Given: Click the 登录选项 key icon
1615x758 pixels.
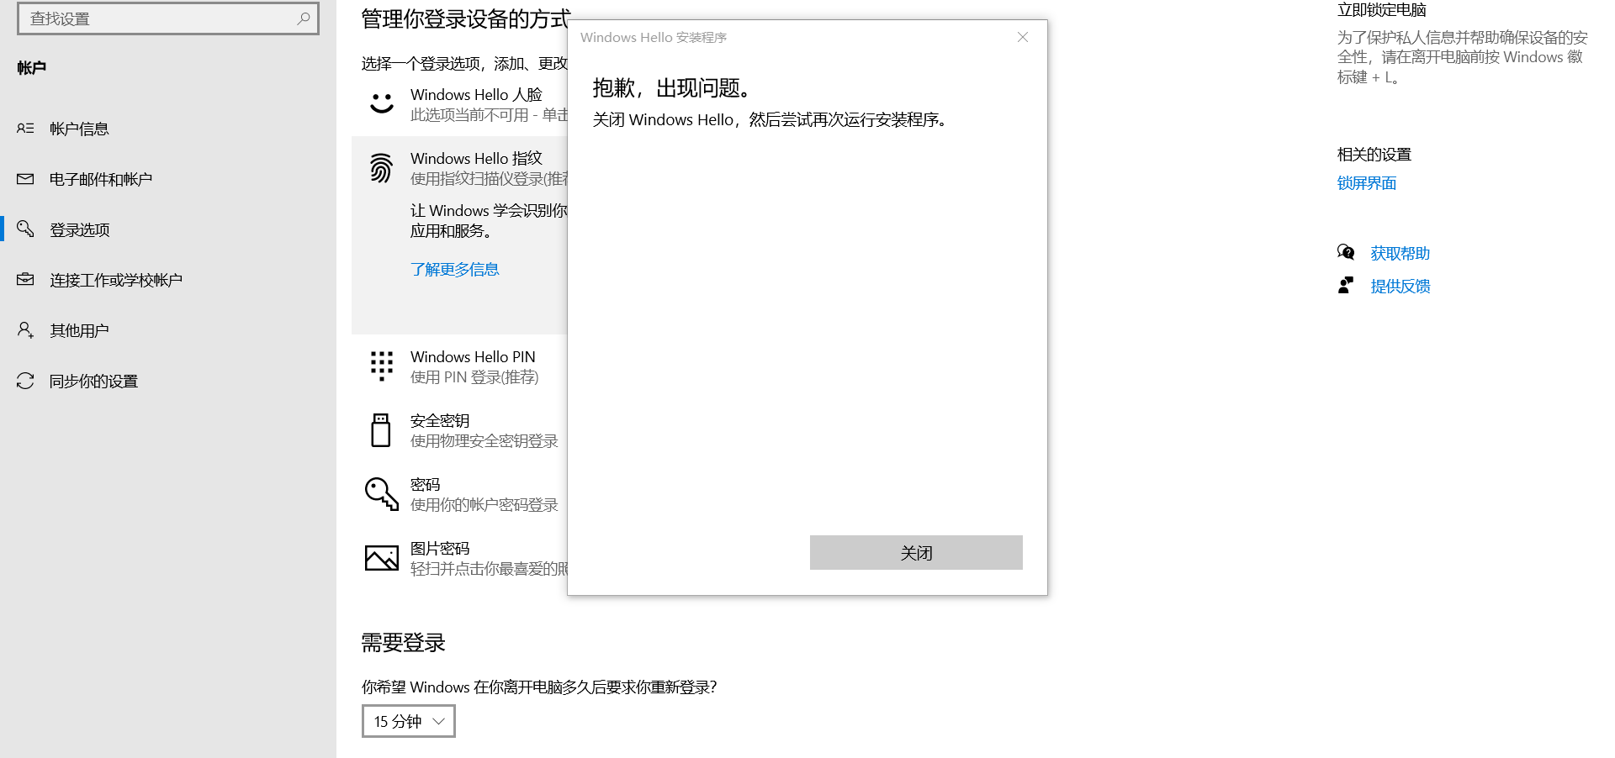Looking at the screenshot, I should point(25,229).
